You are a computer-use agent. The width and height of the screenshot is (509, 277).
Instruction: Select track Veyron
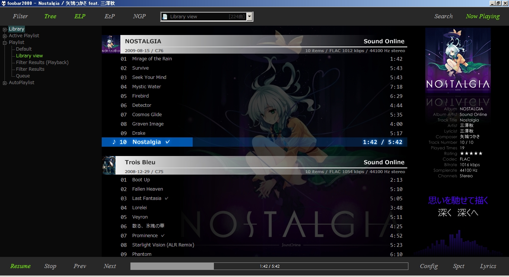coord(255,217)
